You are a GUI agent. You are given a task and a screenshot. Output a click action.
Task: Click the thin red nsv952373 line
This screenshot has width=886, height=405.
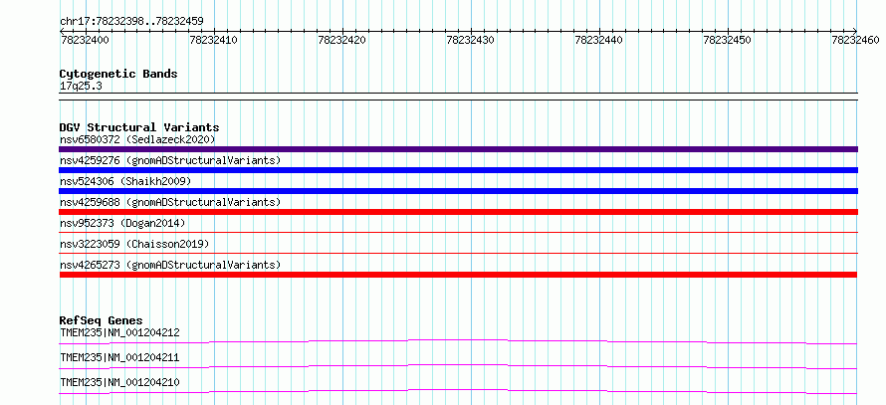click(x=458, y=232)
